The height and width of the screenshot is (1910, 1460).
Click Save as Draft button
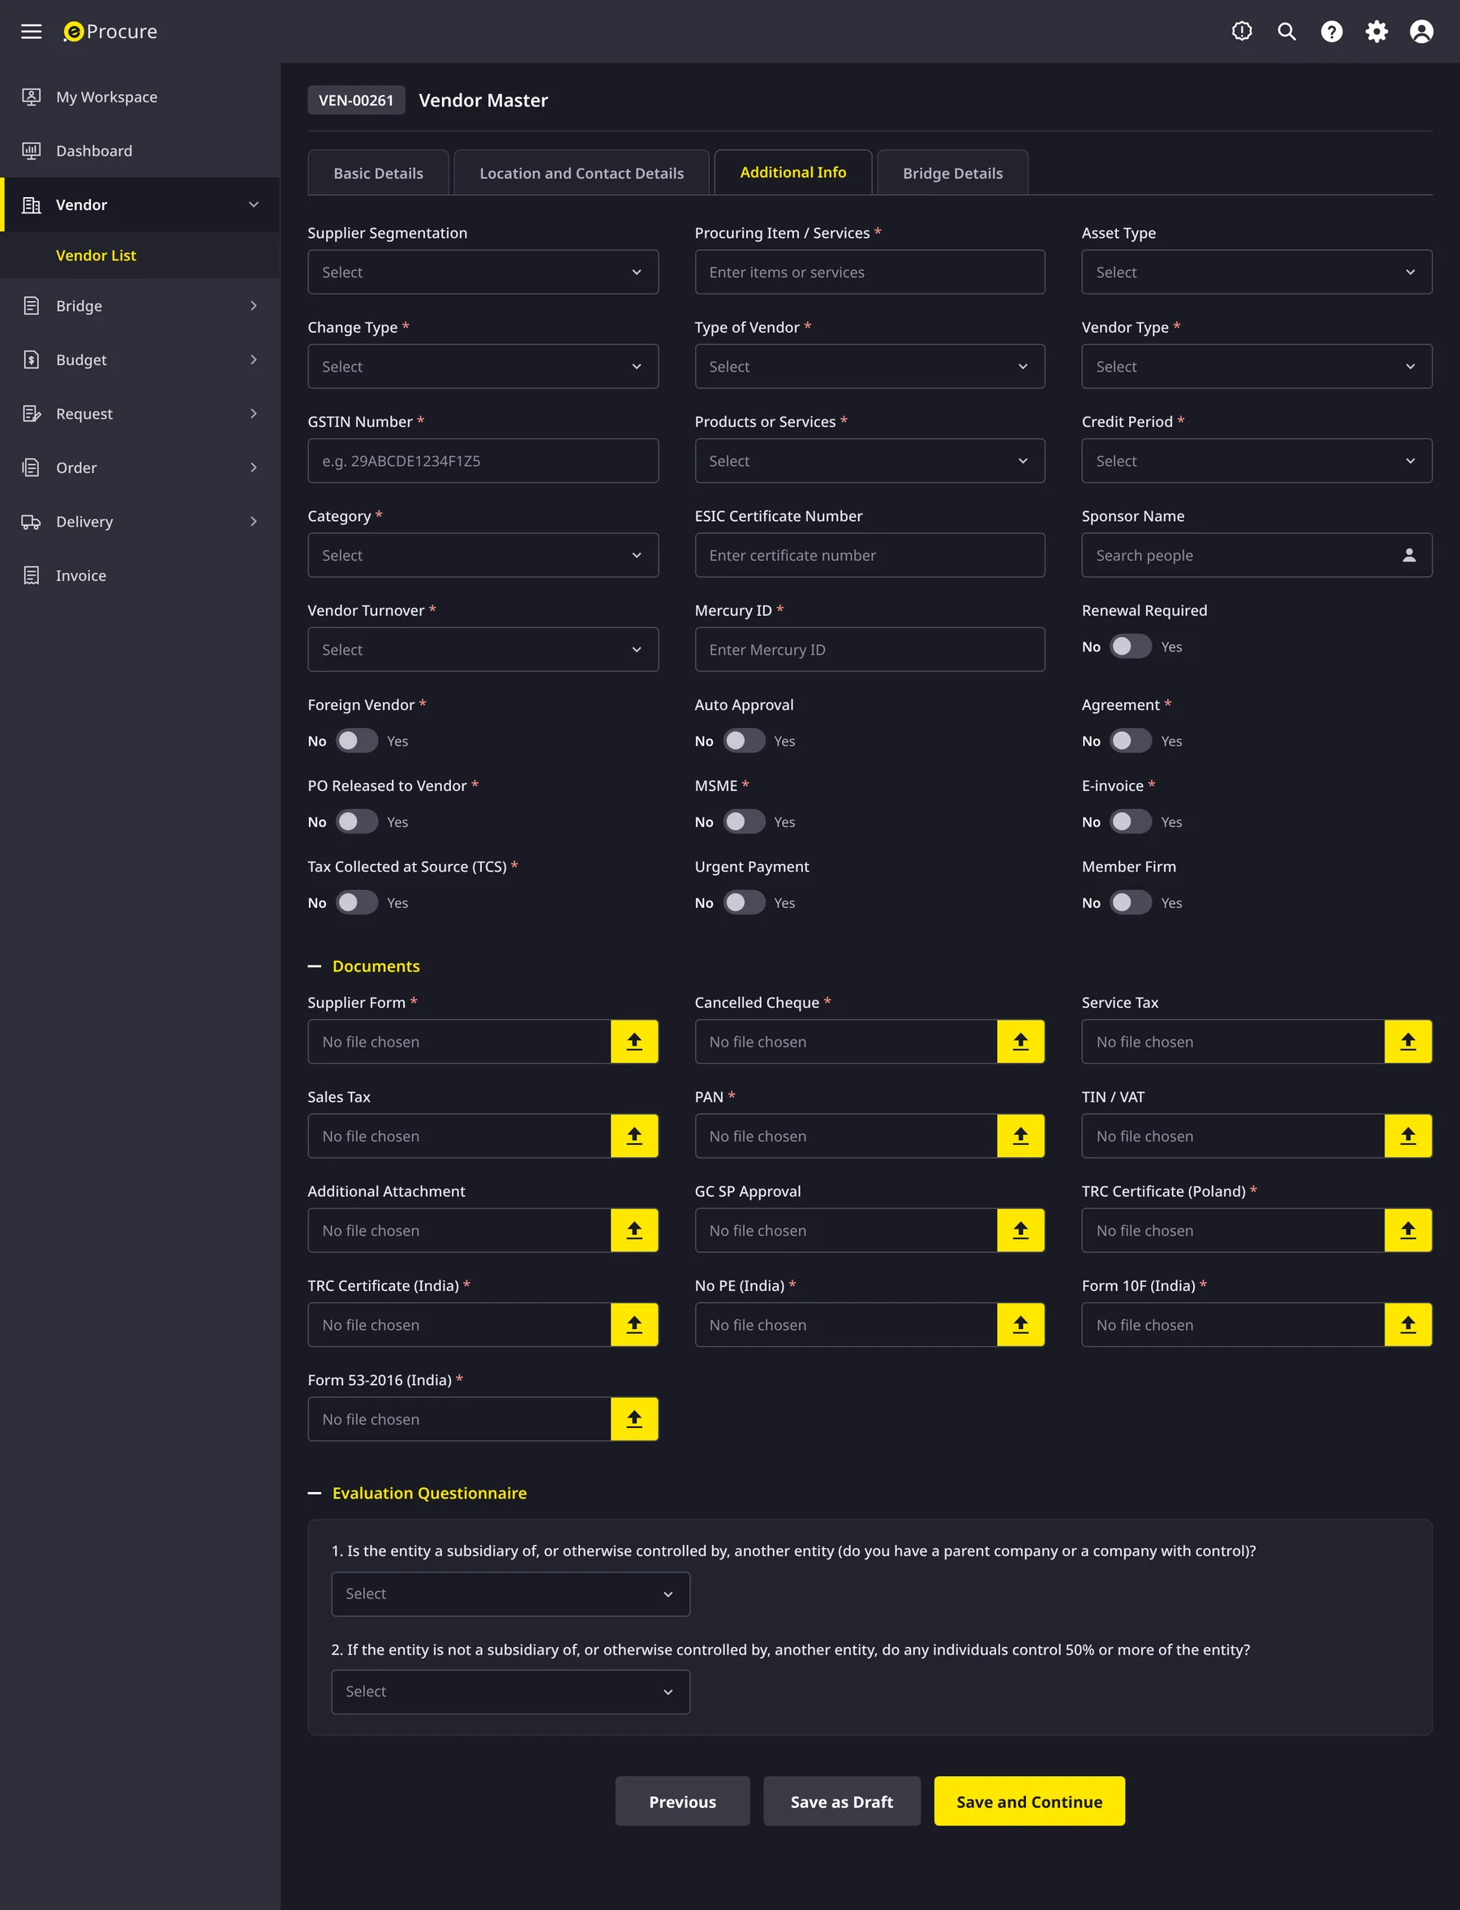tap(841, 1801)
